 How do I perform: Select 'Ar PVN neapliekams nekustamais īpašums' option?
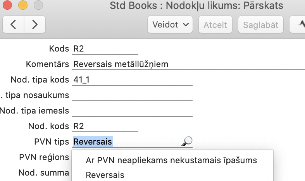click(171, 160)
